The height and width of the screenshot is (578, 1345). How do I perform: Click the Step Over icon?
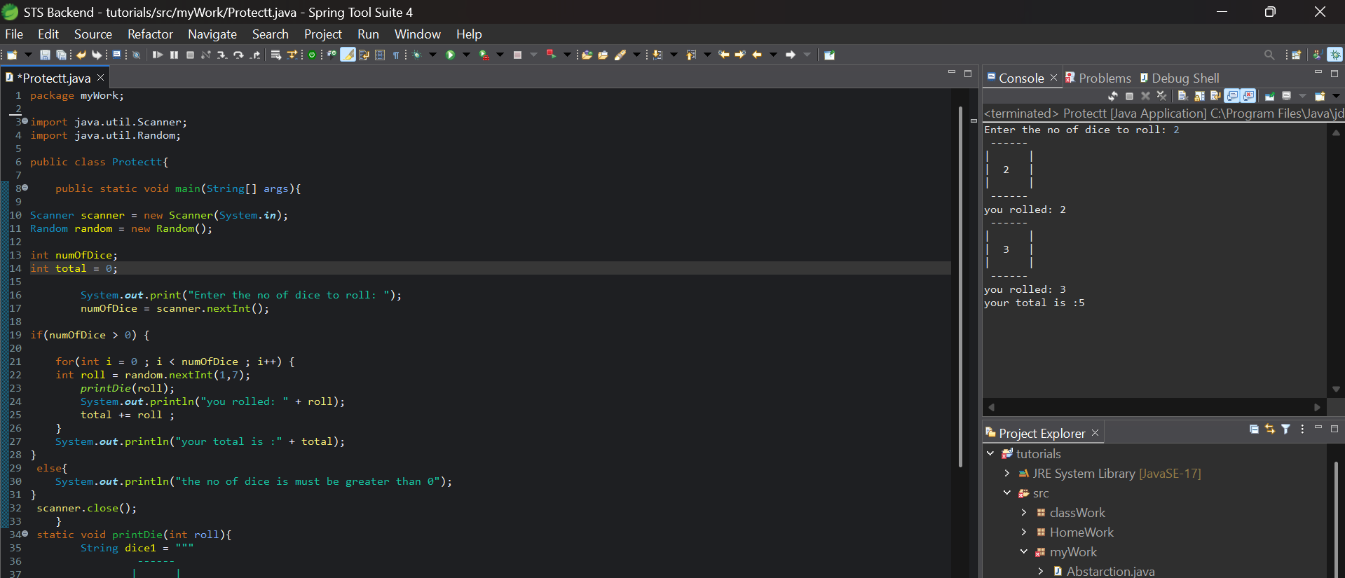(238, 55)
